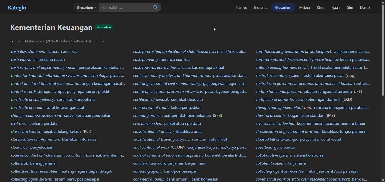The height and width of the screenshot is (182, 385).
Task: Open 'chart of accounts' term
Action: pyautogui.click(x=270, y=115)
